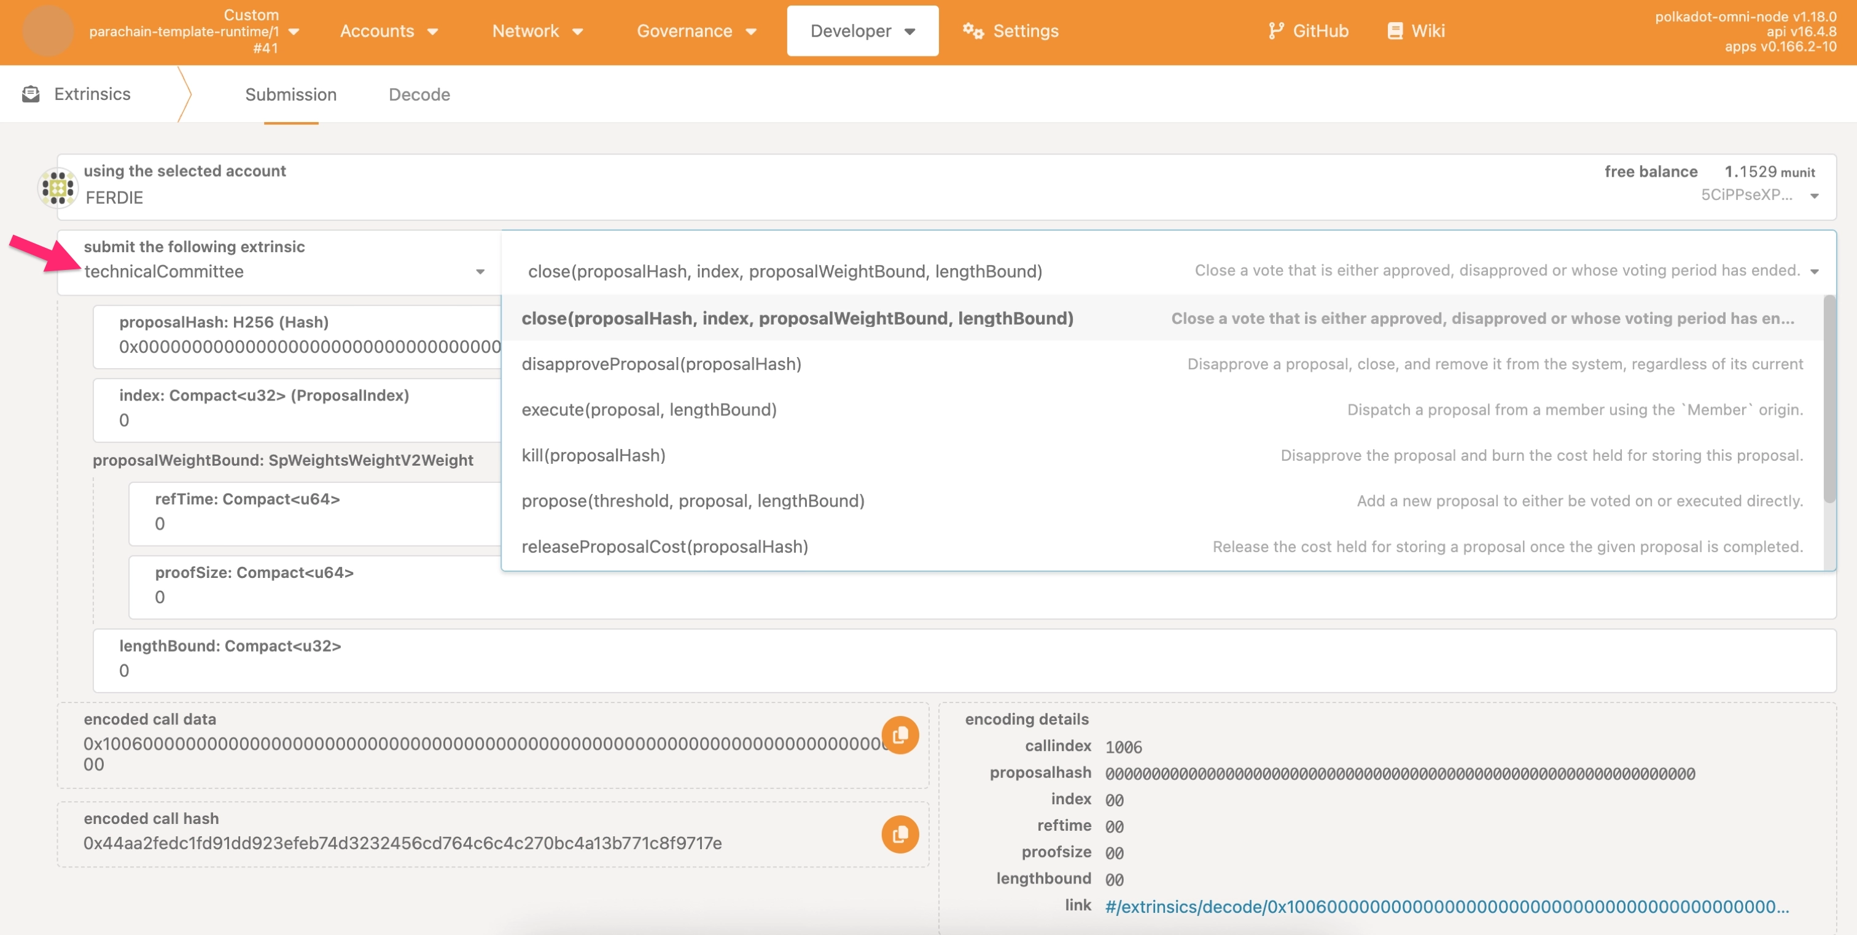Choose propose(threshold, proposal, lengthBound) from list
This screenshot has height=935, width=1857.
tap(692, 501)
